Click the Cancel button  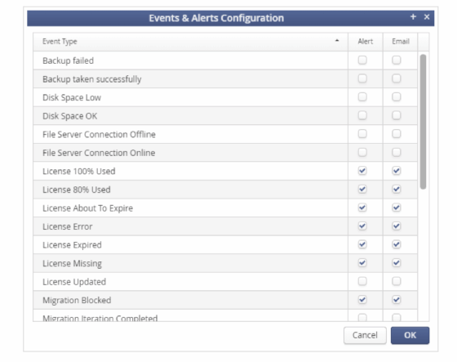365,335
